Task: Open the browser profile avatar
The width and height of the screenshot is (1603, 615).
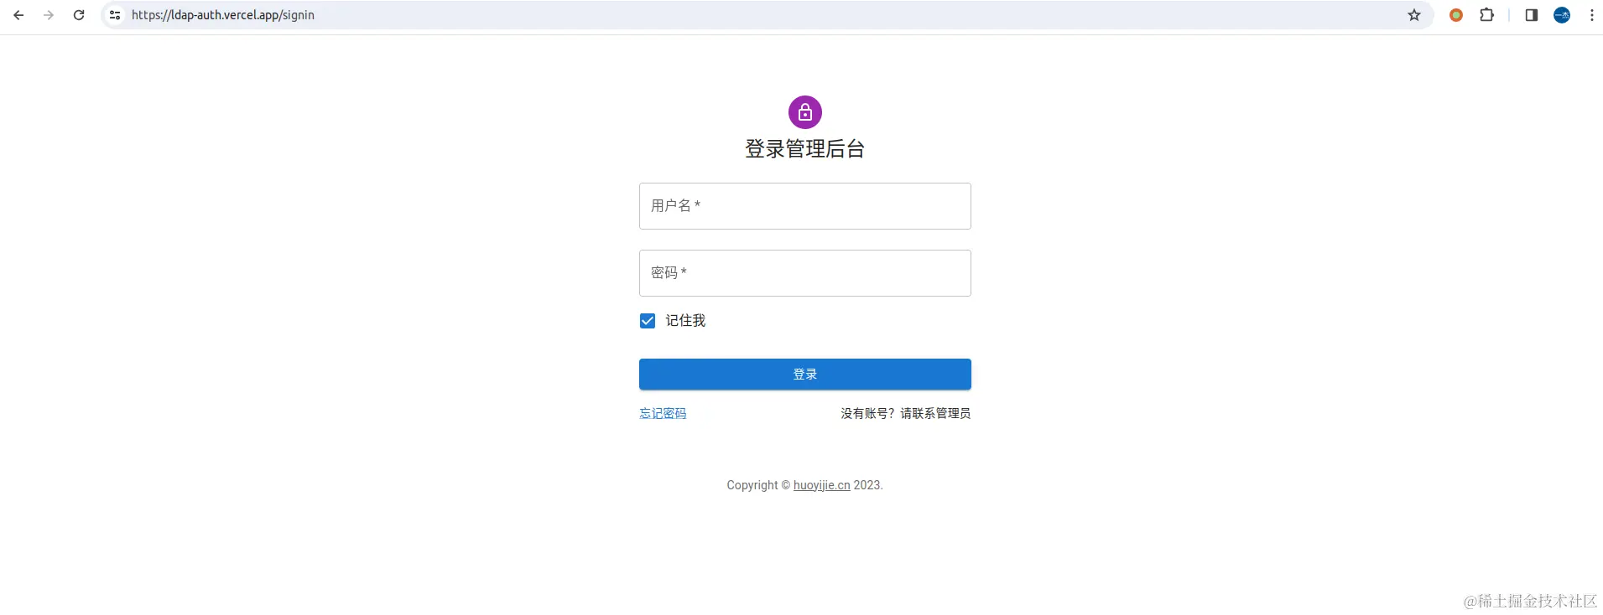Action: (x=1562, y=15)
